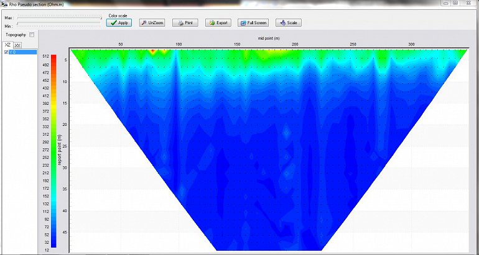Uncheck the Y 0 section checkbox
Screen dimensions: 479x255
(6, 52)
